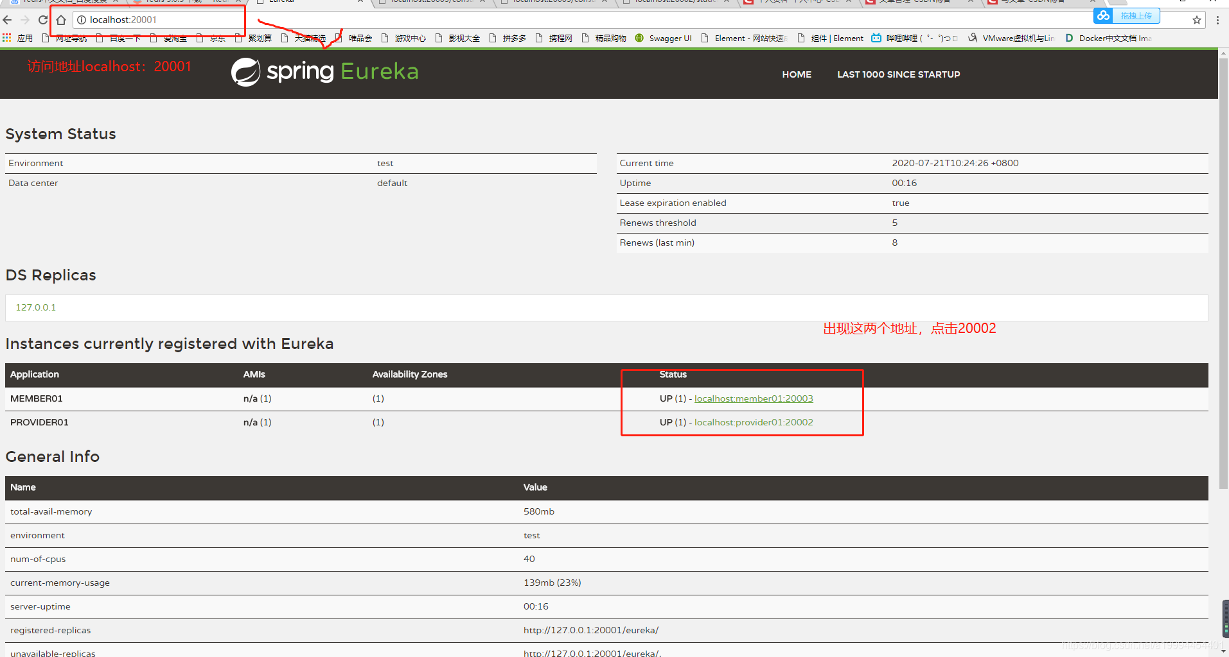Click the num-of-cpus row label

[38, 559]
